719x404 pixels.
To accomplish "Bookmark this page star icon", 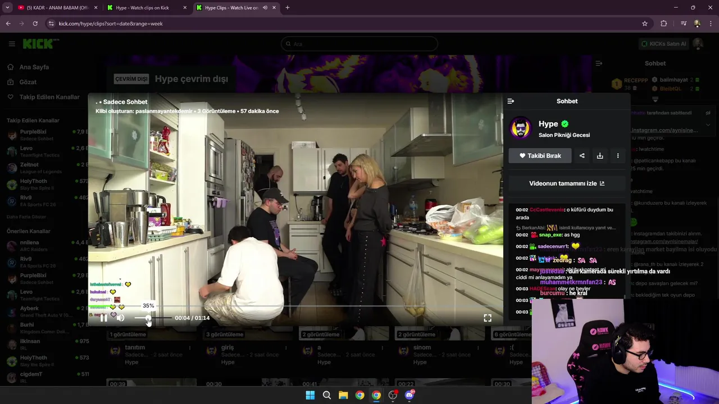I will 645,24.
